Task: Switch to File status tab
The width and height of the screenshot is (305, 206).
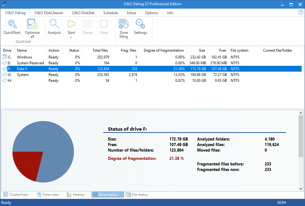Action: [x=137, y=195]
